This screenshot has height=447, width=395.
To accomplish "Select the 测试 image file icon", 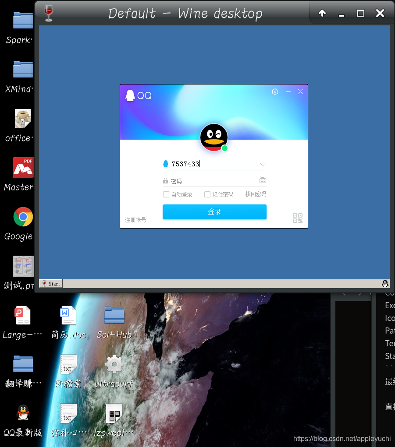I will (23, 266).
